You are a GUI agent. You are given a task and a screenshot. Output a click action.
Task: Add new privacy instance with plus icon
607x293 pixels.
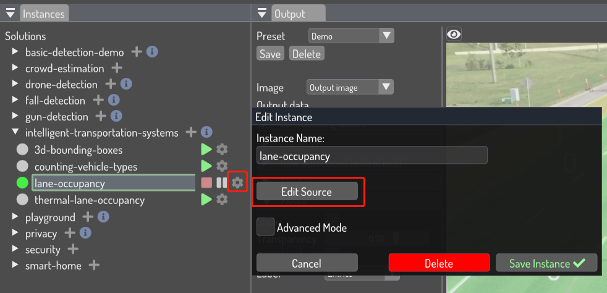click(x=70, y=233)
